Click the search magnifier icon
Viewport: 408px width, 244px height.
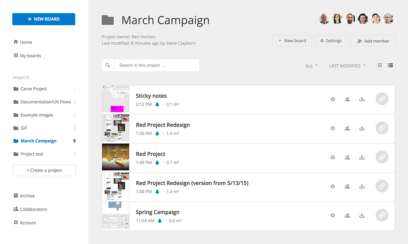click(108, 65)
